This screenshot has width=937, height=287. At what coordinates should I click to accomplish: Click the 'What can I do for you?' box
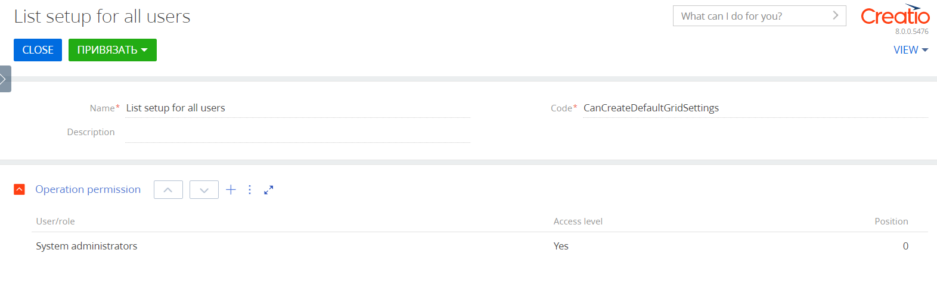[x=759, y=16]
